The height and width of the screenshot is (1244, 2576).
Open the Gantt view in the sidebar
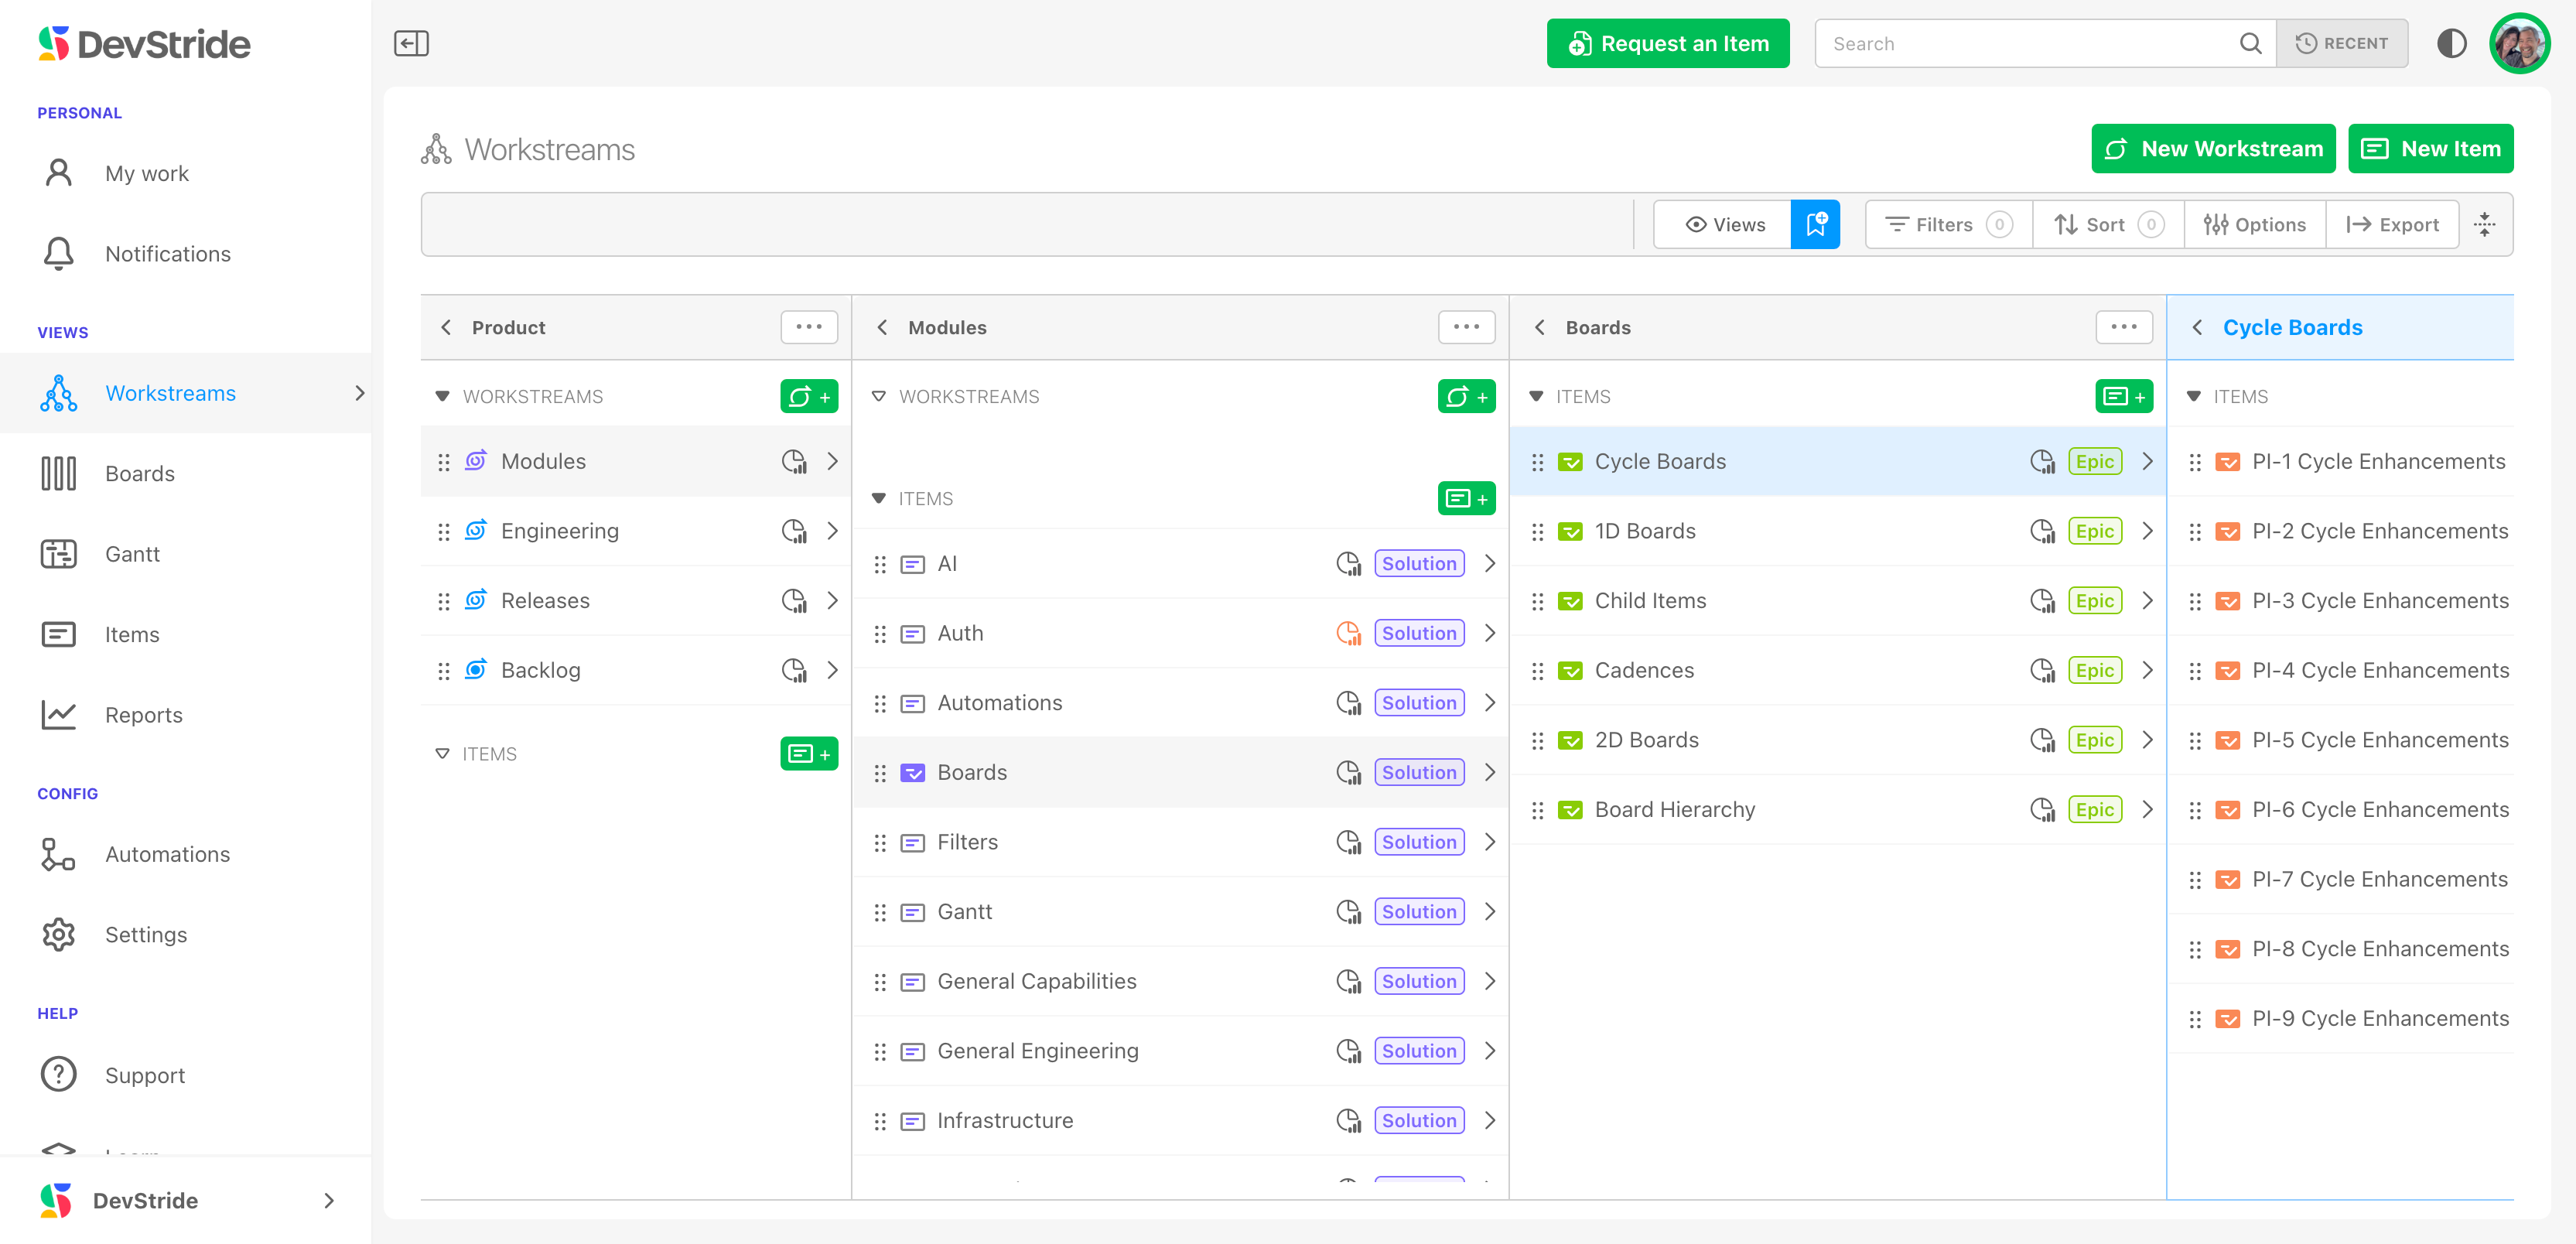[x=132, y=554]
